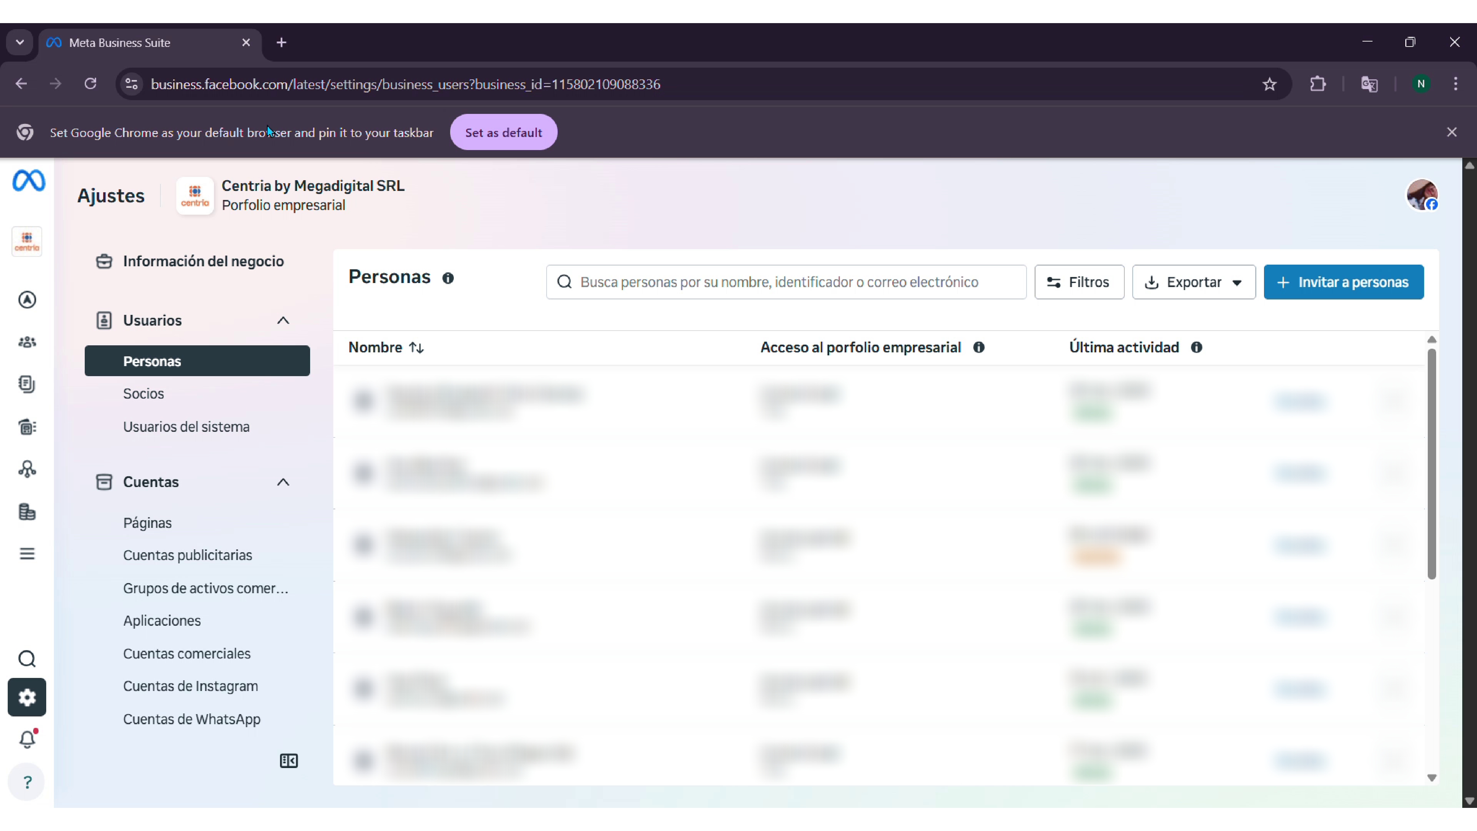
Task: Select Socios in sidebar menu
Action: point(143,394)
